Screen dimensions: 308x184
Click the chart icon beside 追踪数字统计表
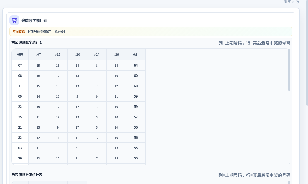(14, 20)
